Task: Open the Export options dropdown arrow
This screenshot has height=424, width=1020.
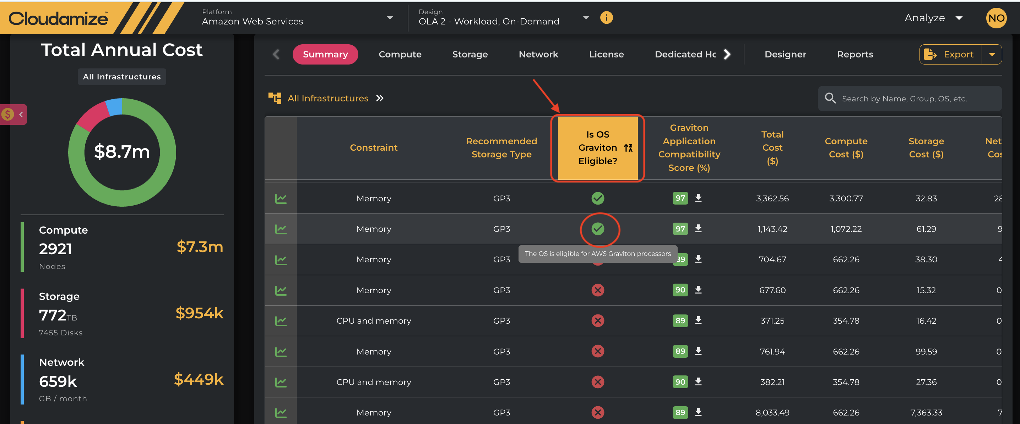Action: pyautogui.click(x=992, y=55)
